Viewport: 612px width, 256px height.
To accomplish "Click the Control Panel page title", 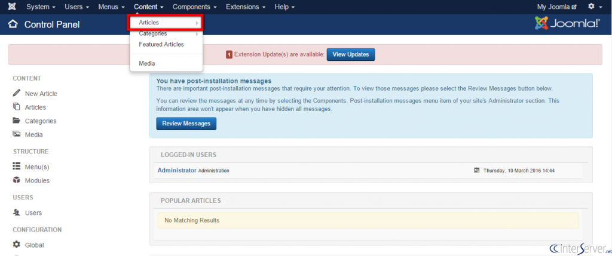I will click(x=52, y=24).
